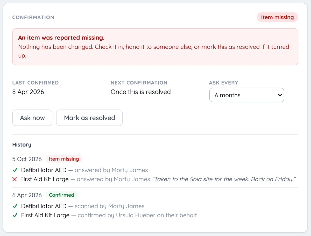The height and width of the screenshot is (236, 311).
Task: Click the CONFIRMATION section heading
Action: (33, 17)
